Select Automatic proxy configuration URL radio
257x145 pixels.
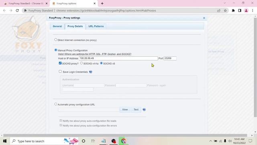tap(56, 104)
